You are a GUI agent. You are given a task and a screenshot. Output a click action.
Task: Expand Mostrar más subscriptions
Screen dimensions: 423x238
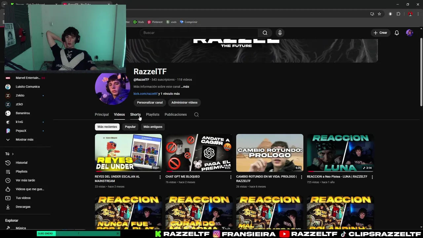click(25, 139)
